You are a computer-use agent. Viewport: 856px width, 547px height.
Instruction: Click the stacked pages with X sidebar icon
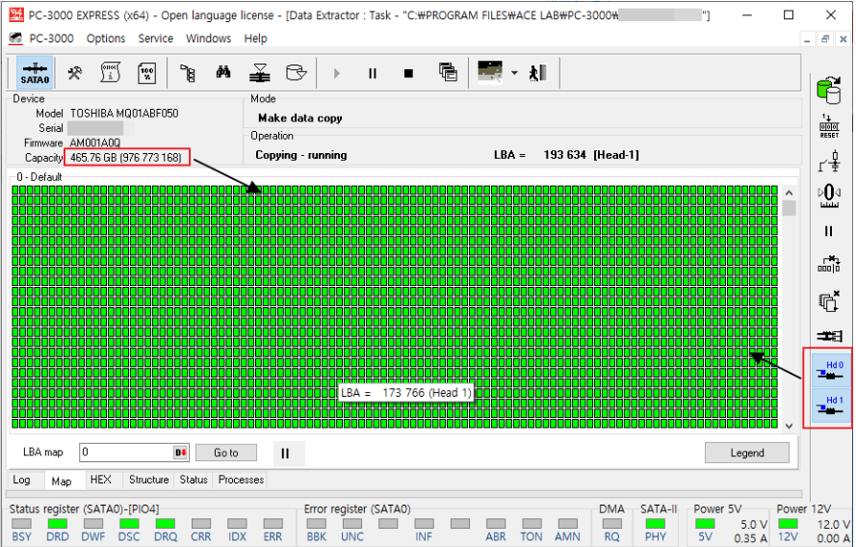[x=829, y=300]
